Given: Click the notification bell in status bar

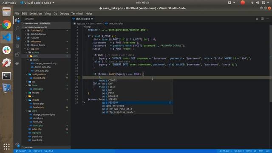Looking at the screenshot, I should coord(267,151).
